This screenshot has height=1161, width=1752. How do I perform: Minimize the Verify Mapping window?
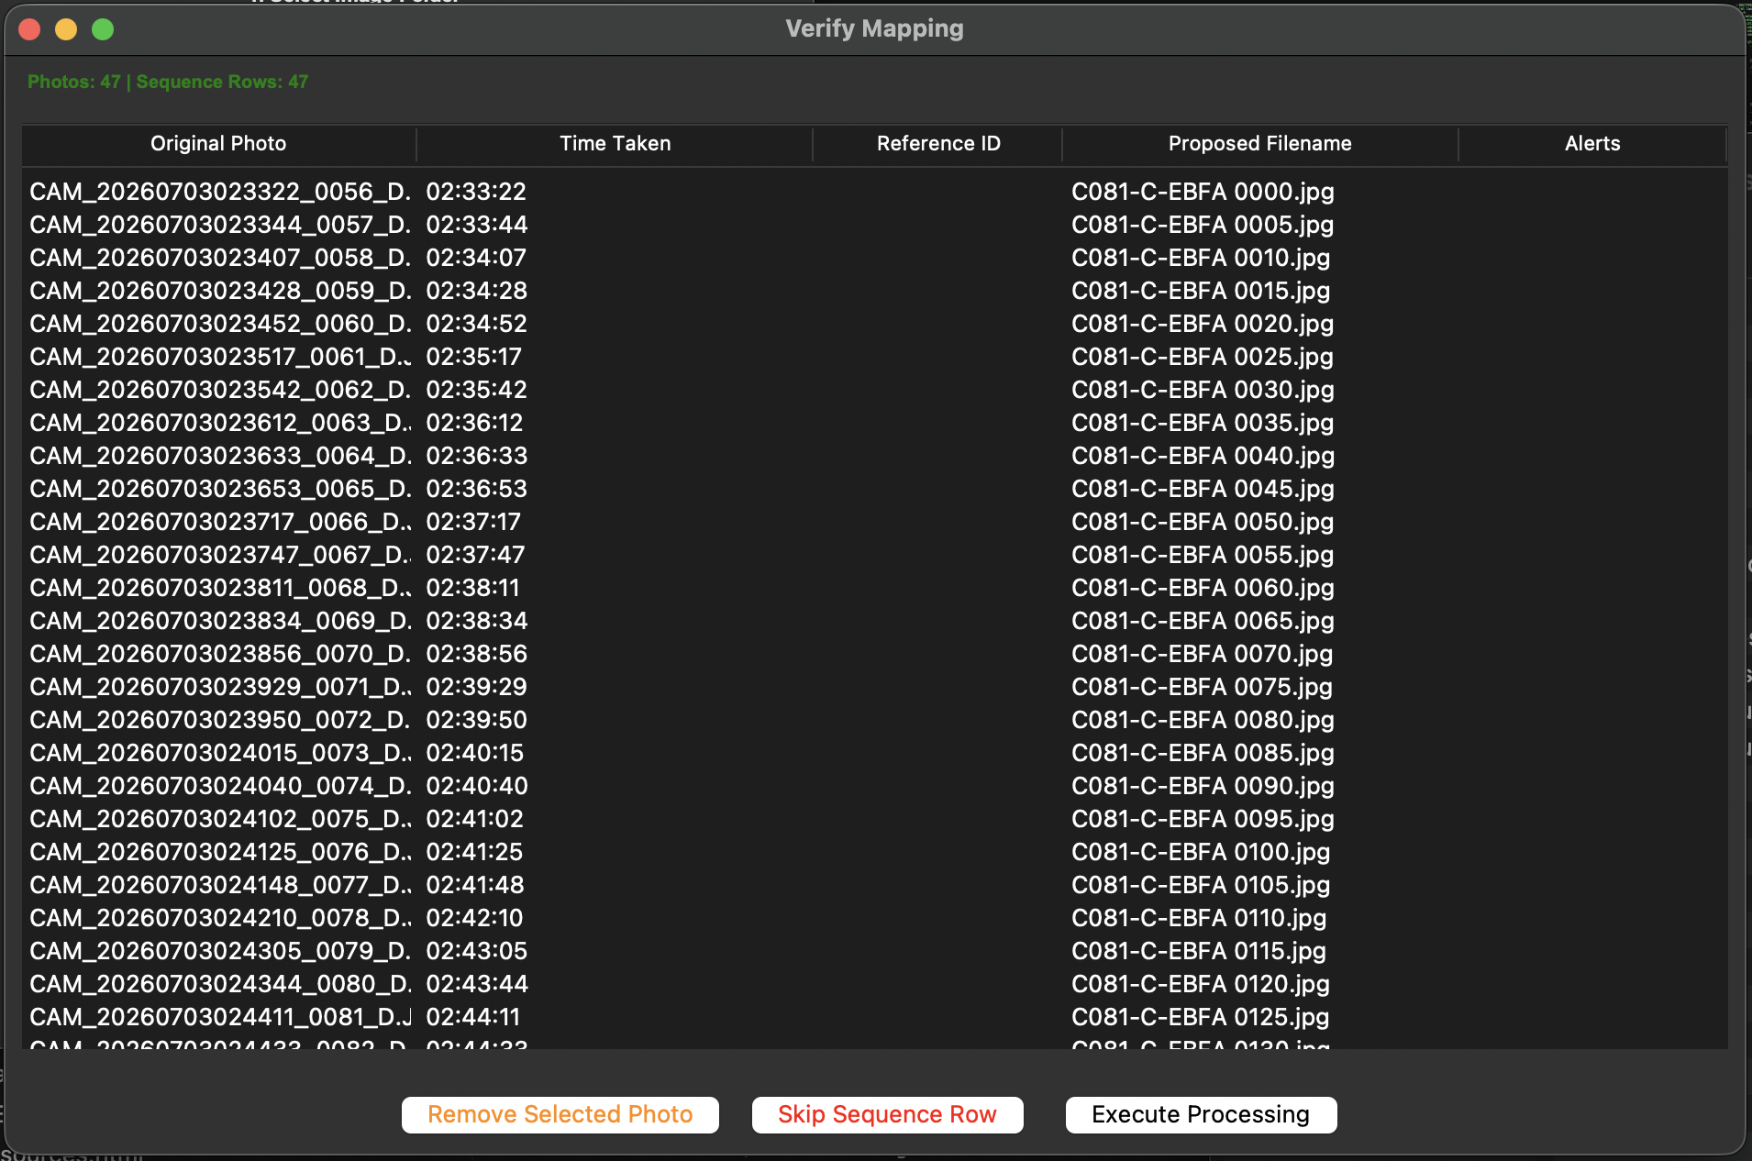point(66,29)
